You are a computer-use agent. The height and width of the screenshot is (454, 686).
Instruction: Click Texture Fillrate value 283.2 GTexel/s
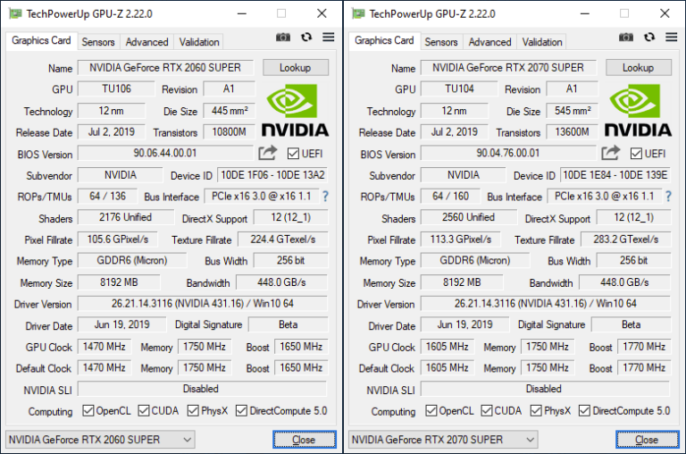626,240
